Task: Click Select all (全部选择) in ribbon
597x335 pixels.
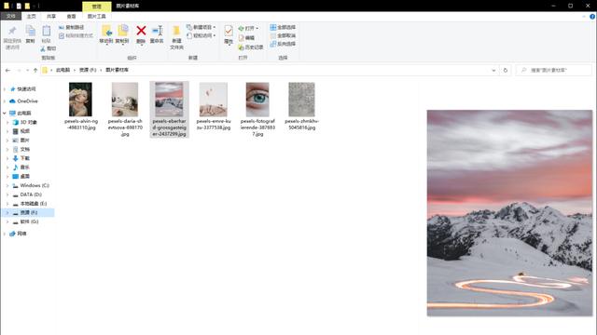Action: click(x=283, y=27)
